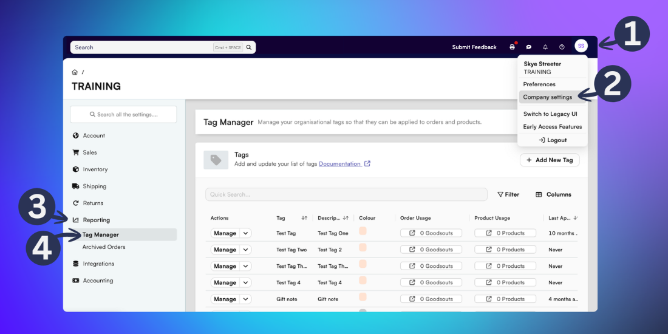Image resolution: width=668 pixels, height=334 pixels.
Task: Click the Returns arrow icon
Action: click(76, 203)
